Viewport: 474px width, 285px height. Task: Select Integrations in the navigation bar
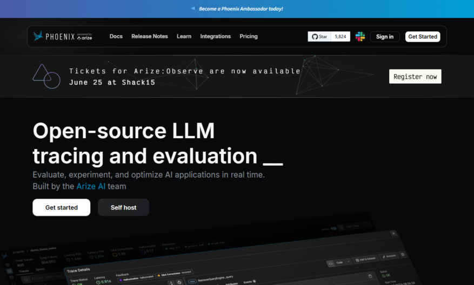click(216, 36)
